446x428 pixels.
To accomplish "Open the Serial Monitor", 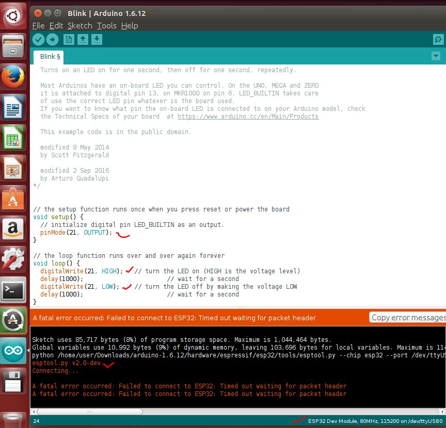I will pos(438,39).
